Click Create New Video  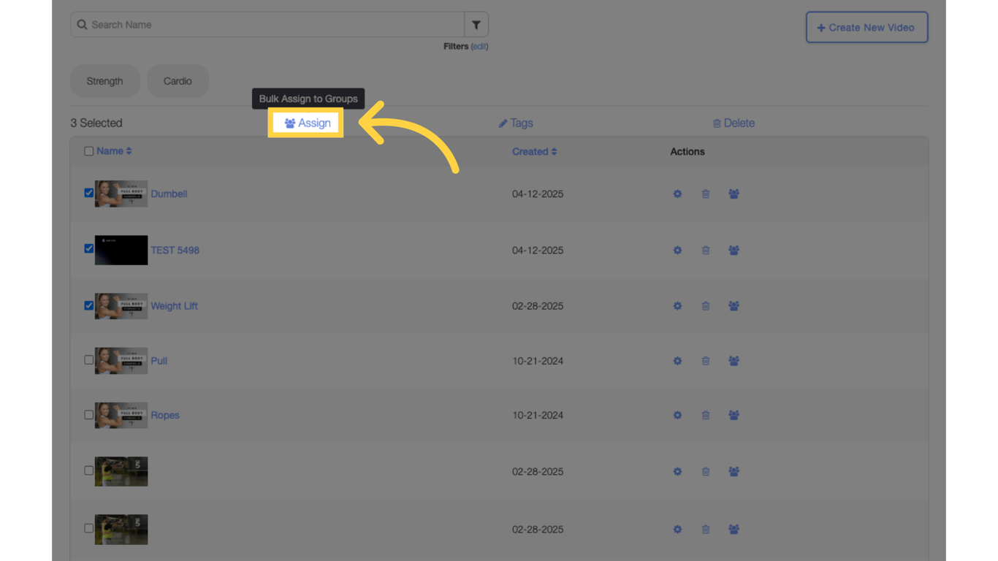pyautogui.click(x=866, y=27)
